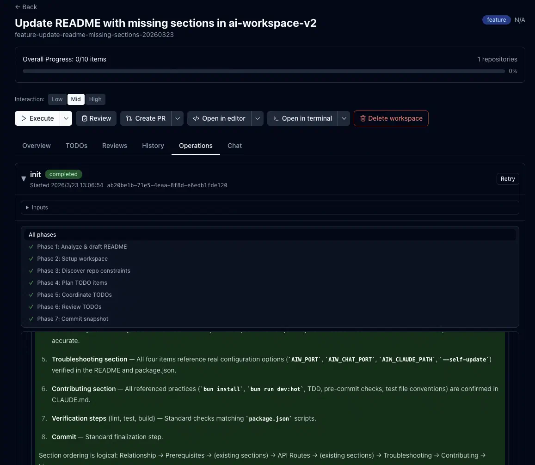The image size is (535, 465).
Task: Open the Chat tab
Action: coord(234,146)
